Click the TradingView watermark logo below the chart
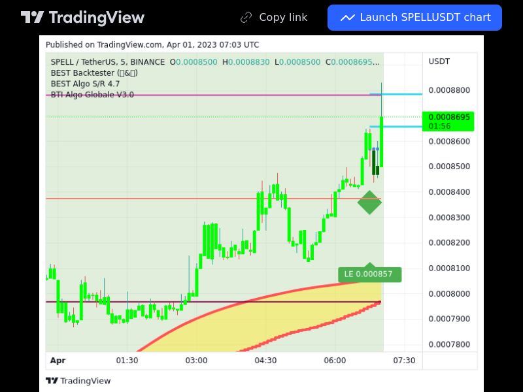523x392 pixels. point(78,381)
